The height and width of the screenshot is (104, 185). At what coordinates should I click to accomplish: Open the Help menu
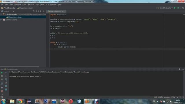(60, 5)
